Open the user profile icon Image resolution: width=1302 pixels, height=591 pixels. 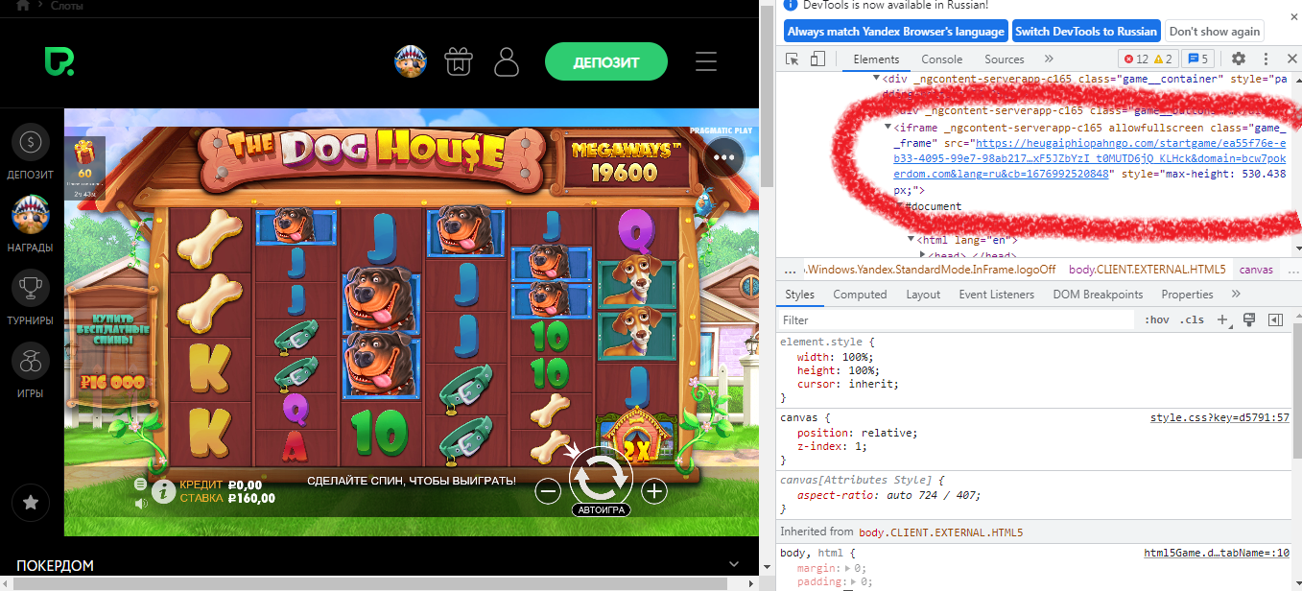[x=507, y=62]
